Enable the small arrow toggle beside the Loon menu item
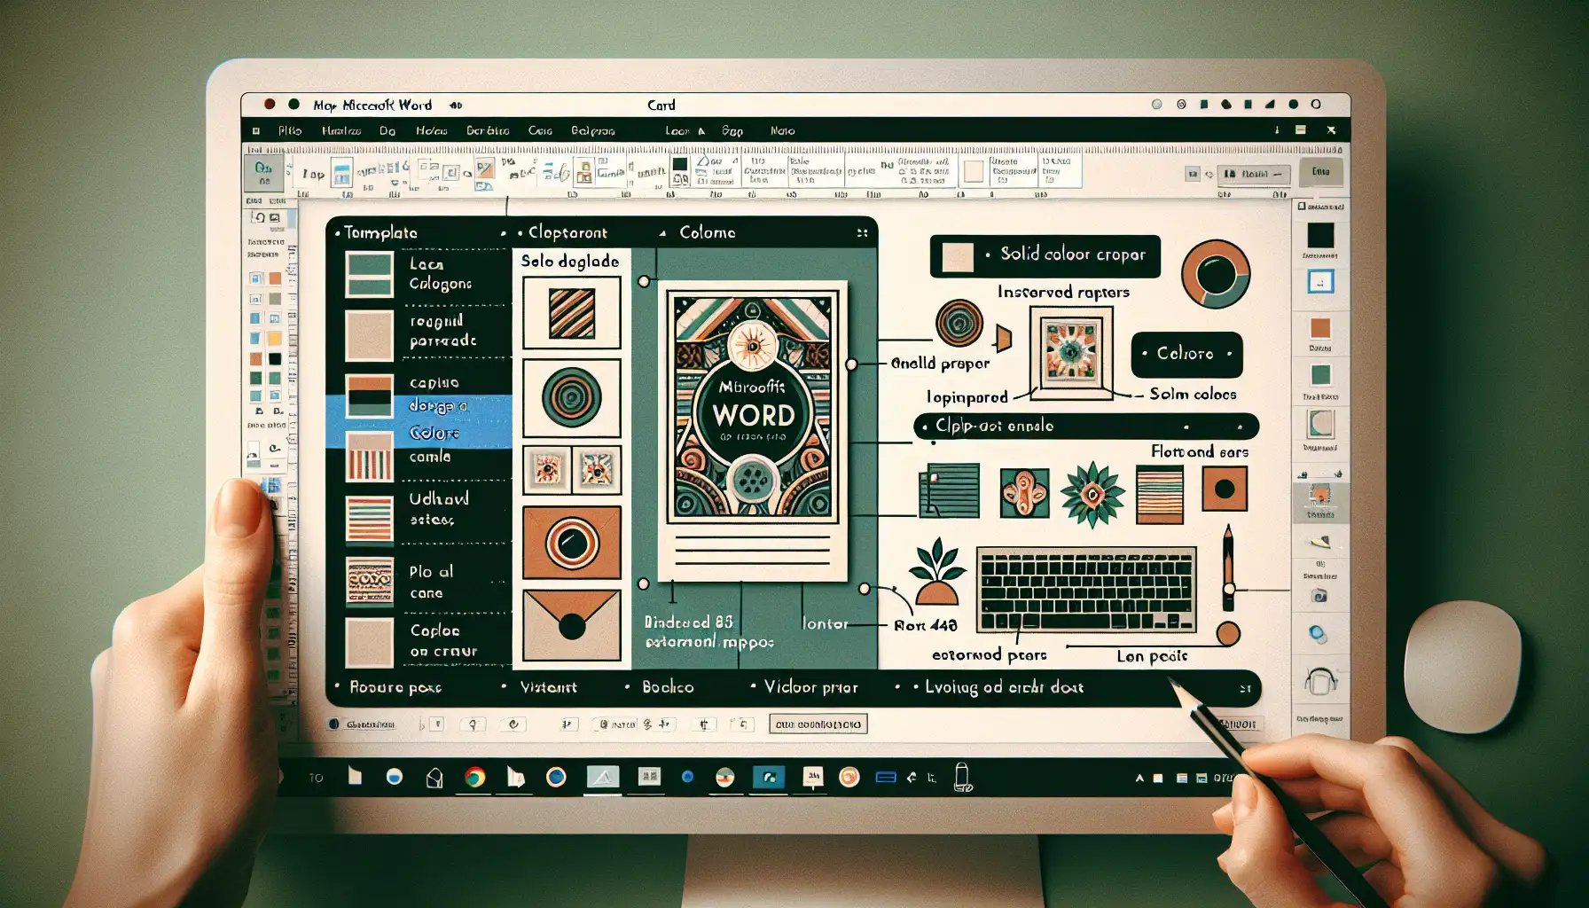Viewport: 1589px width, 908px height. pyautogui.click(x=700, y=130)
